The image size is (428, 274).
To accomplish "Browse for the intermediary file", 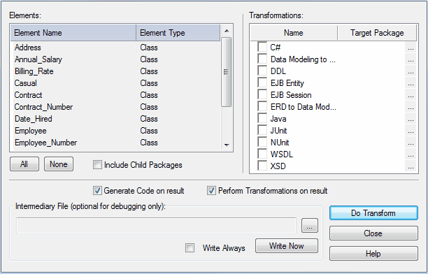I will [310, 226].
